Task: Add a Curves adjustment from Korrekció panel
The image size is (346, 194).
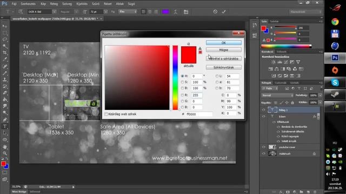Action: click(286, 63)
